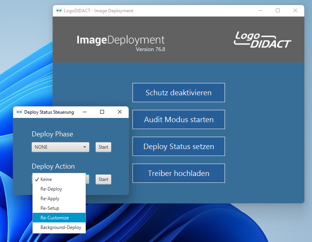Screen dimensions: 312x242
Task: Click the Deploy Action label
Action: pos(53,166)
